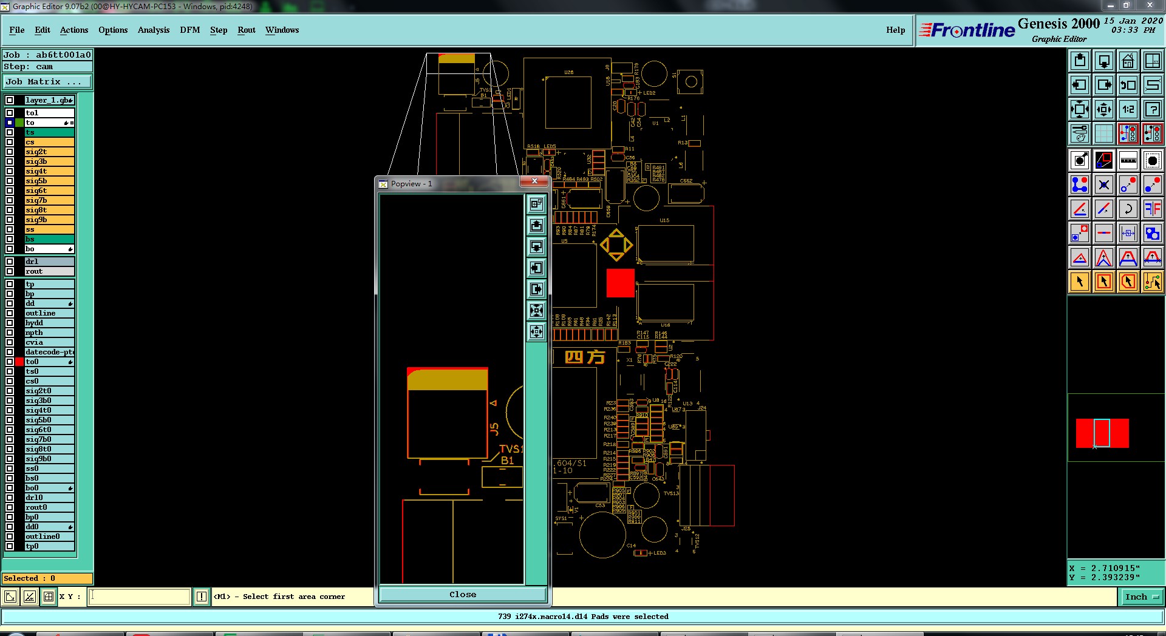The height and width of the screenshot is (636, 1166).
Task: Click the Close button in Popview window
Action: pos(463,595)
